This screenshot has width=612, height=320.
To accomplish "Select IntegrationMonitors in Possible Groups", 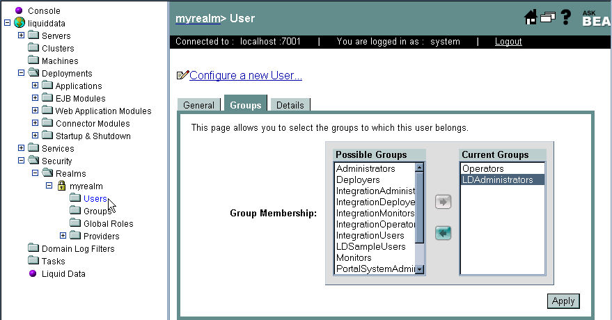I will (x=375, y=213).
